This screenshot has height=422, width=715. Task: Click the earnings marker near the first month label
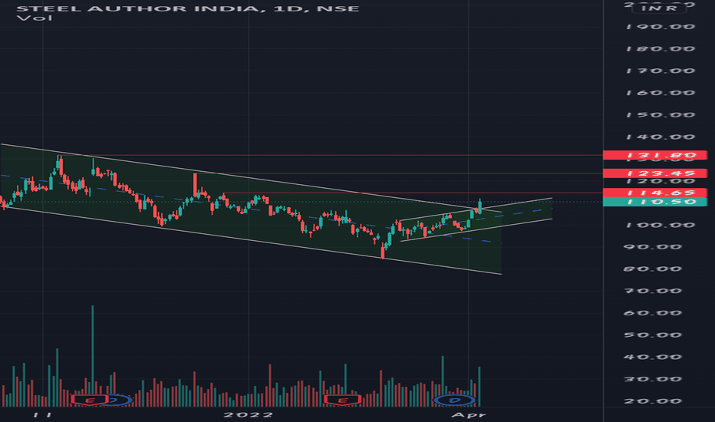coord(90,401)
